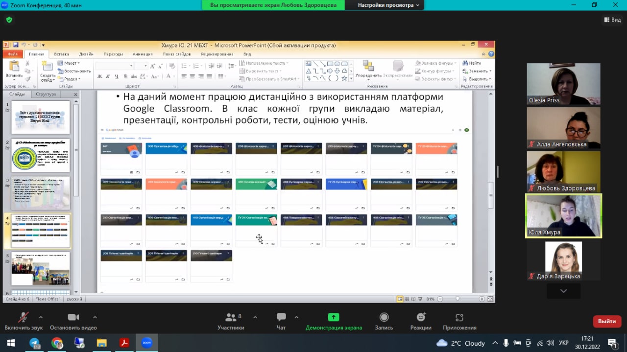
Task: Open Telegram from the taskbar
Action: tap(35, 343)
